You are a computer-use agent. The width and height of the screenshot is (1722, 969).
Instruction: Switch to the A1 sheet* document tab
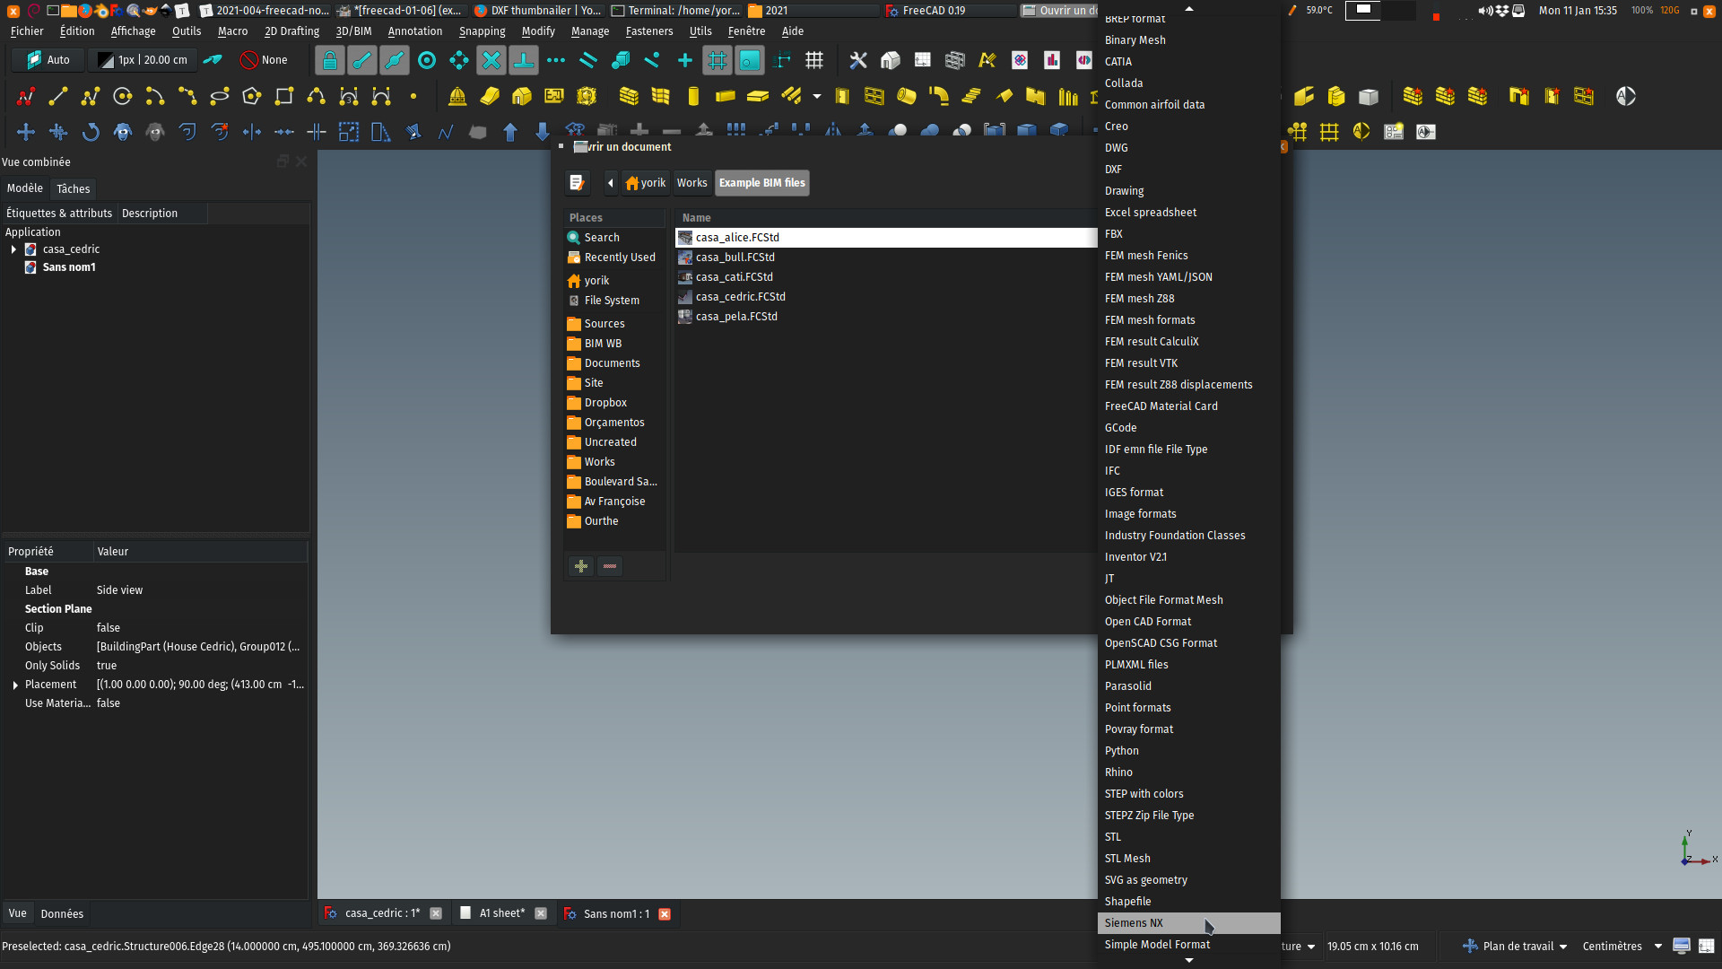coord(502,913)
